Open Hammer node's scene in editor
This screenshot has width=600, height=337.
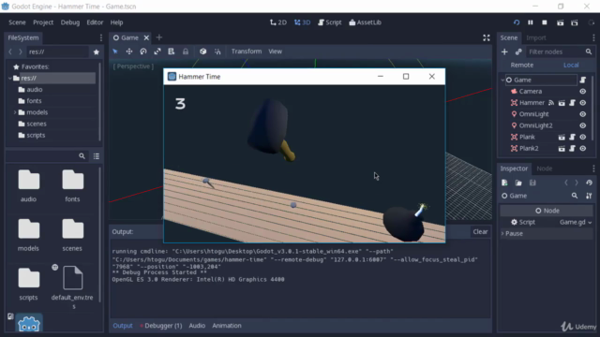(x=562, y=103)
